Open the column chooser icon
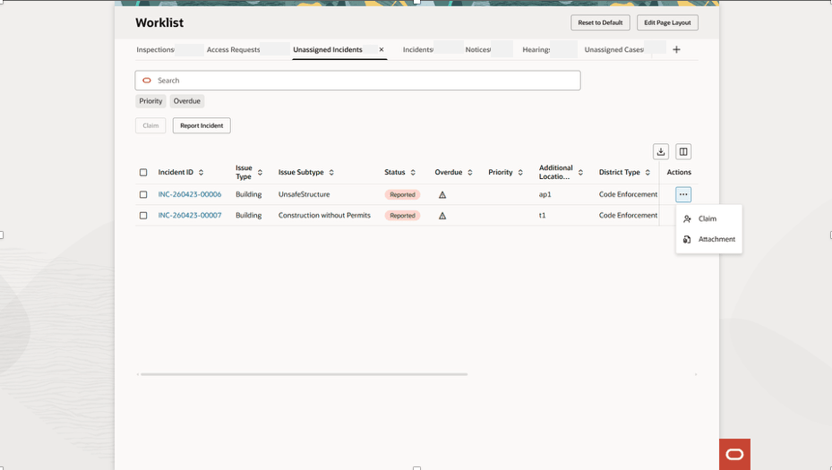Image resolution: width=832 pixels, height=470 pixels. point(683,151)
